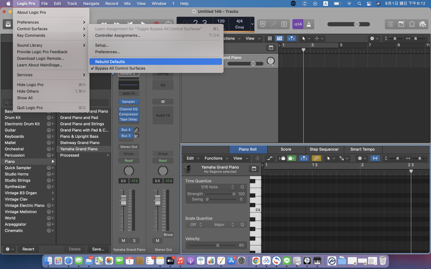Solo the Yamaha Grand Piano channel strip
The height and width of the screenshot is (269, 431).
(x=134, y=241)
